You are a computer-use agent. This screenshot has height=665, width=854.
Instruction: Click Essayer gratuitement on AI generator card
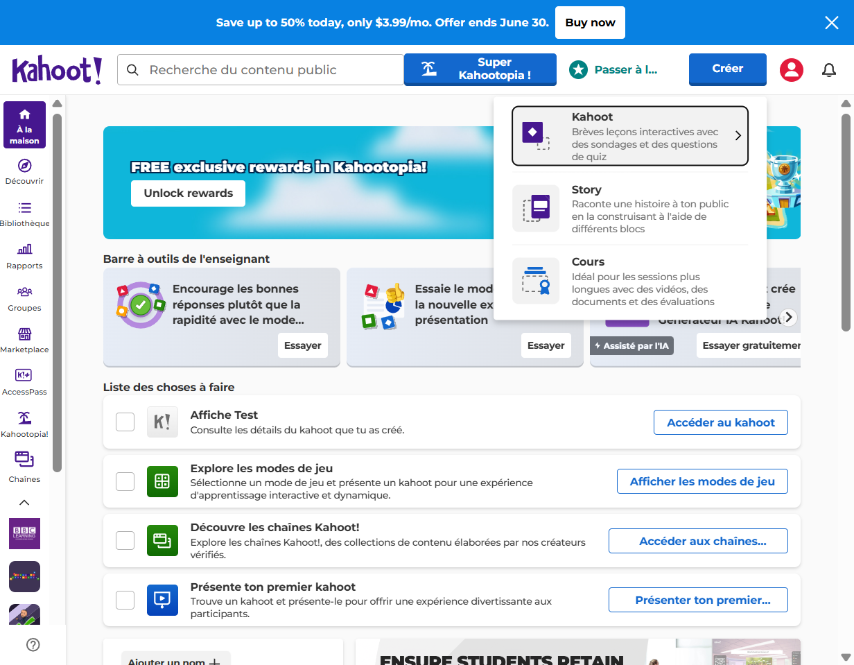749,345
